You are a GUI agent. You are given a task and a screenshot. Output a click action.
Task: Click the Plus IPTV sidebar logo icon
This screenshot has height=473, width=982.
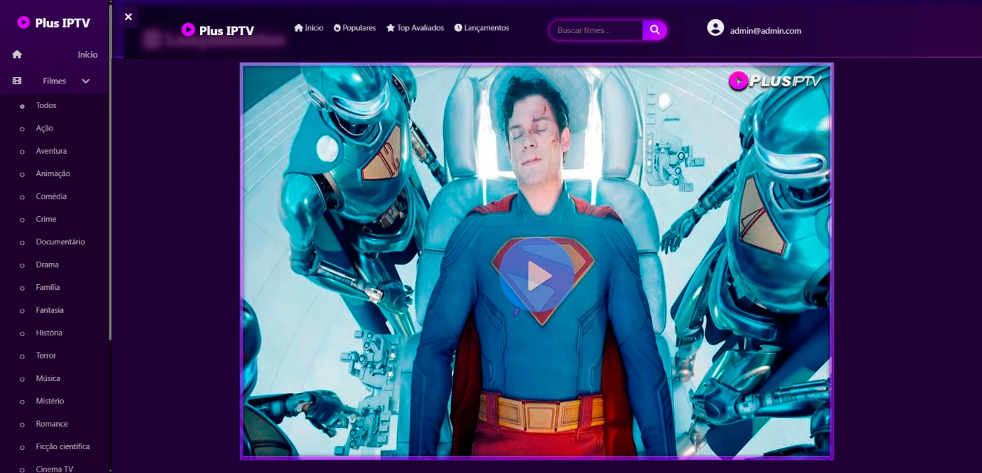point(24,22)
